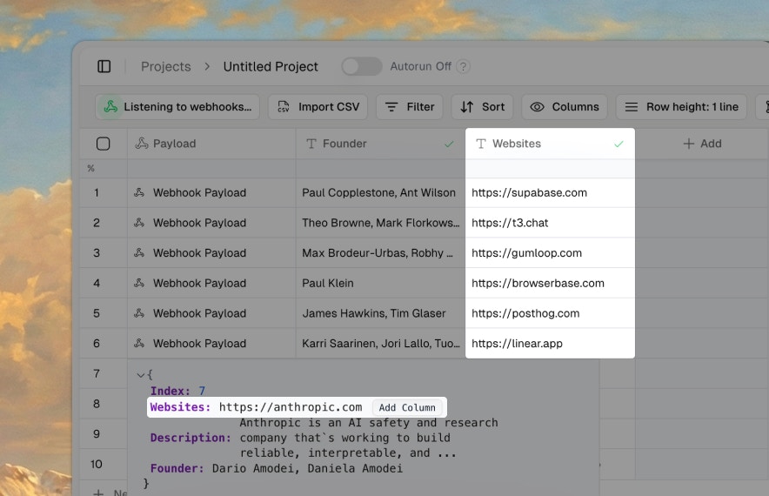Select row number 7
769x496 pixels.
tap(97, 374)
